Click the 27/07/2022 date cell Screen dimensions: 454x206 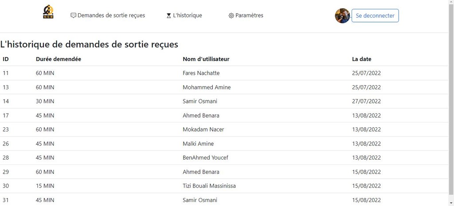(366, 101)
